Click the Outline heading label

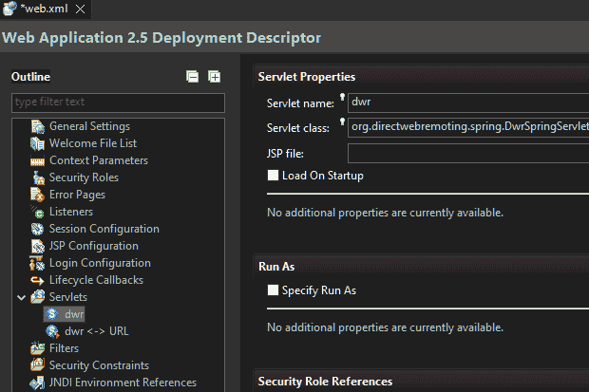coord(30,77)
